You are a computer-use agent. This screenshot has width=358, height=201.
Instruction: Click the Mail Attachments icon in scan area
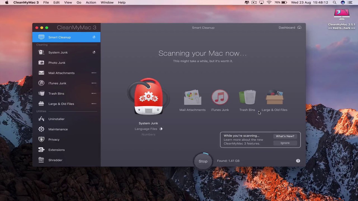[x=192, y=97]
